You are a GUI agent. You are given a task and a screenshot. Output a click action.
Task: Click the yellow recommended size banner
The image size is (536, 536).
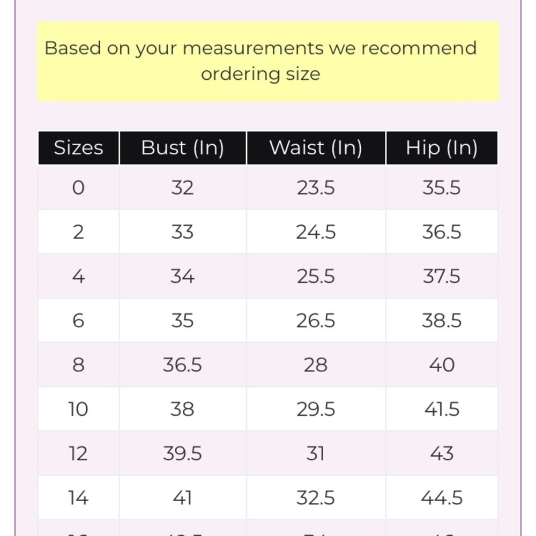pyautogui.click(x=268, y=62)
